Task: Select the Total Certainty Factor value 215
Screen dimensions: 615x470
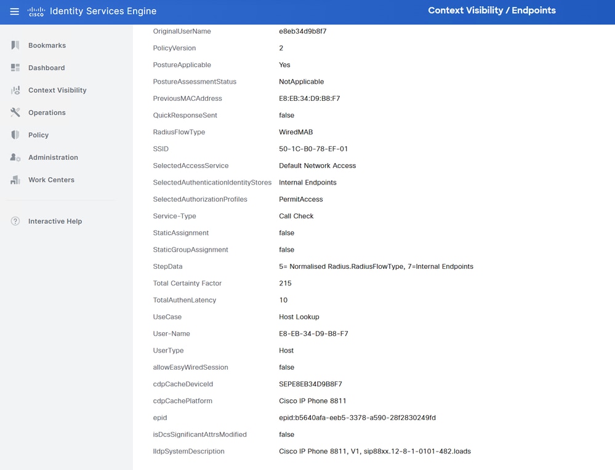Action: [284, 283]
